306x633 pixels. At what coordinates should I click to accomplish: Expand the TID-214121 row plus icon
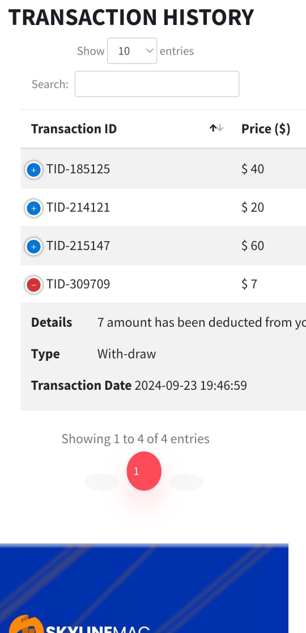click(34, 209)
